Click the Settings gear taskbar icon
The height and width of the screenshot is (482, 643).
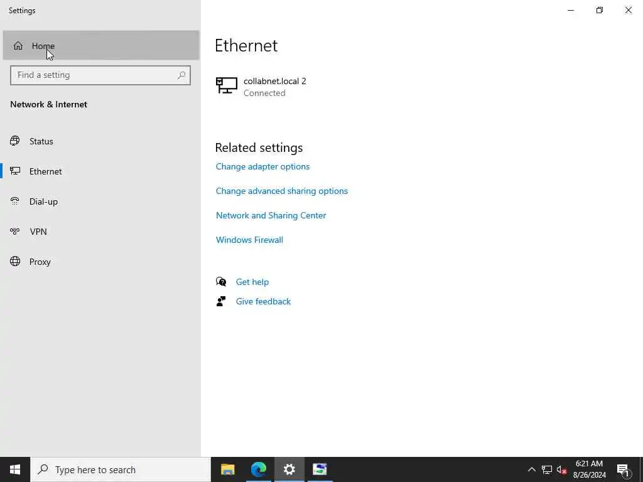click(289, 469)
